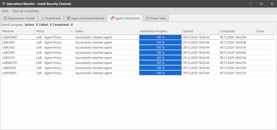Click Clear all completed
This screenshot has height=130, width=277.
[25, 11]
